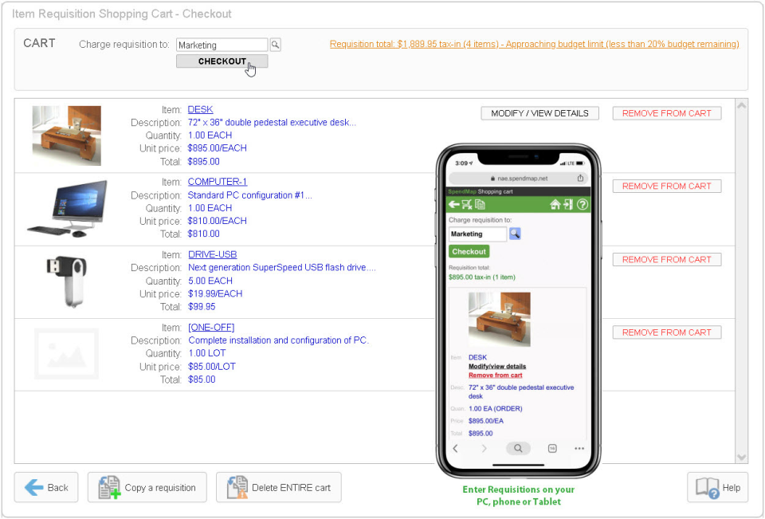Tap the copy requisition icon on the phone toolbar
This screenshot has width=765, height=519.
[x=478, y=204]
